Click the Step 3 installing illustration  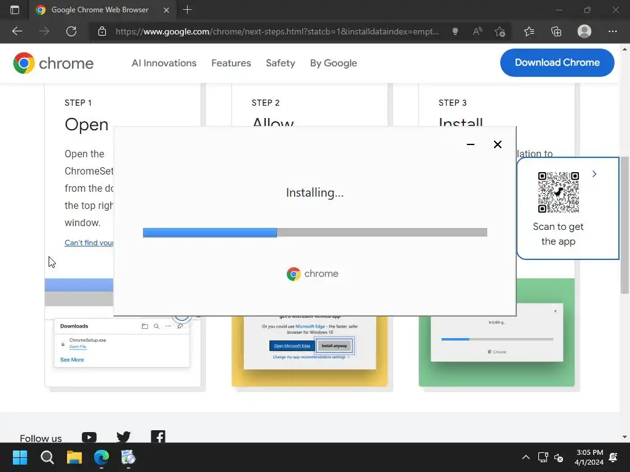pyautogui.click(x=496, y=332)
